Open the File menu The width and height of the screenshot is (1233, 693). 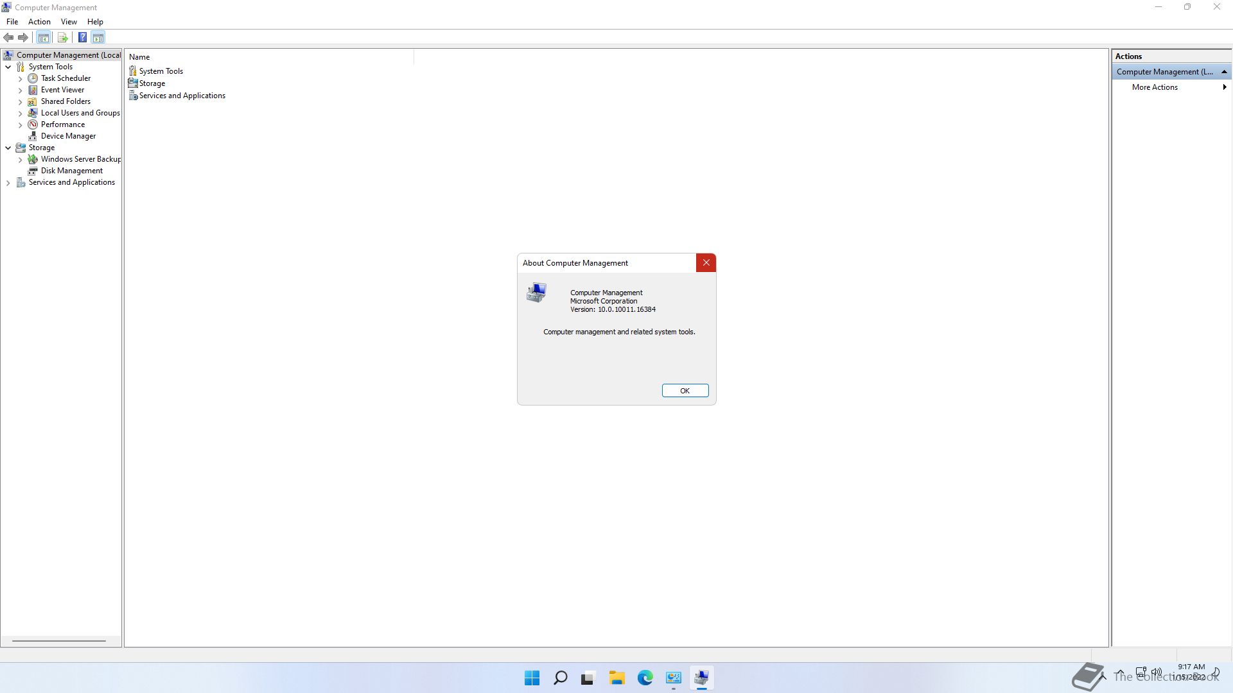pyautogui.click(x=12, y=21)
